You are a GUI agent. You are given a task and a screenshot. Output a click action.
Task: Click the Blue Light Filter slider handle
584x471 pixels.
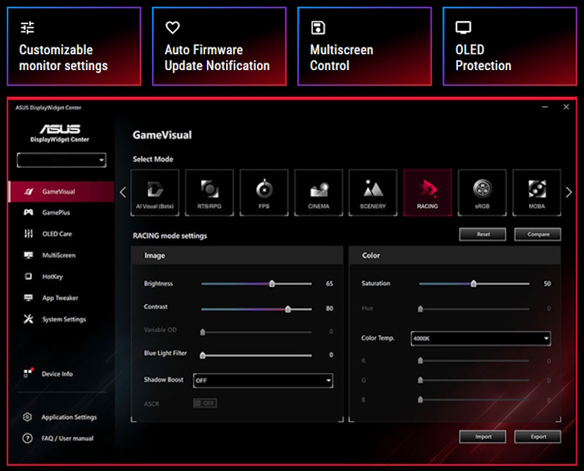click(x=203, y=356)
